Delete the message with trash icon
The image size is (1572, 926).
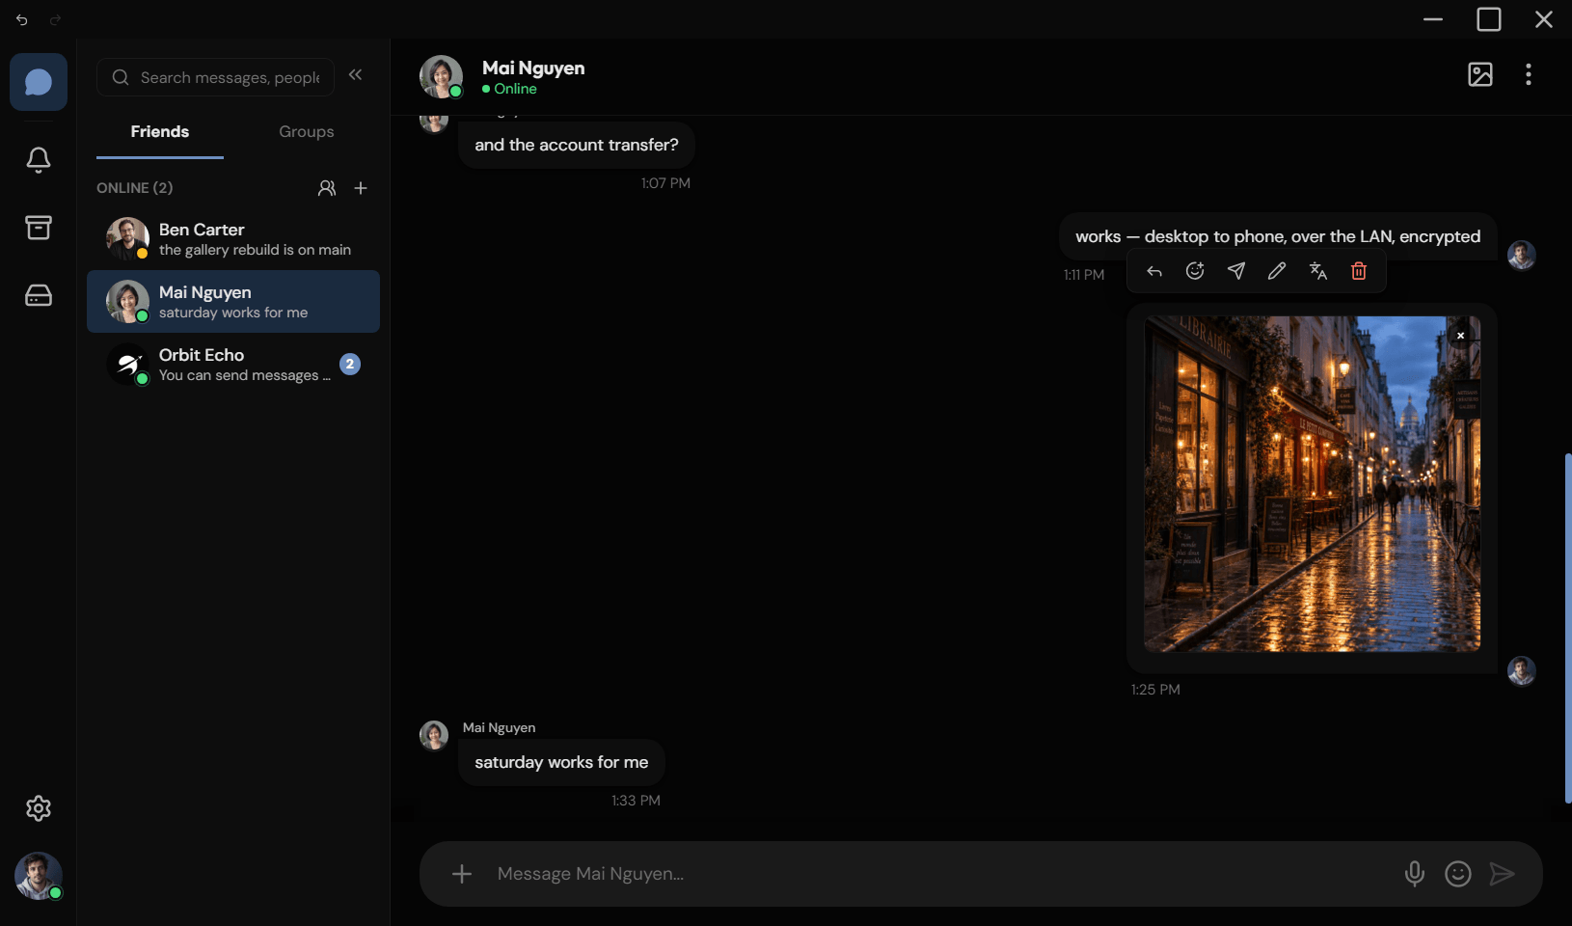1359,271
